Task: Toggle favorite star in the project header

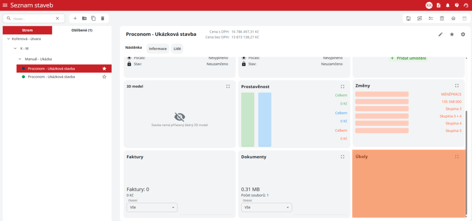Action: pos(452,34)
